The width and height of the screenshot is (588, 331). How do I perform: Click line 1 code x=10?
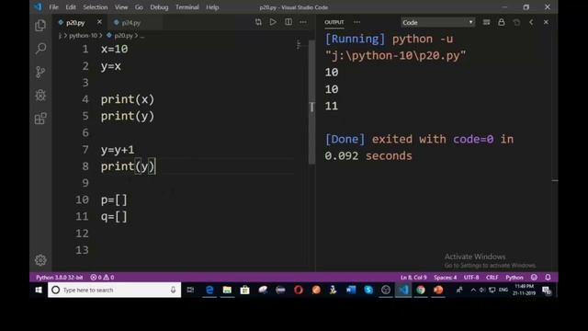point(114,49)
